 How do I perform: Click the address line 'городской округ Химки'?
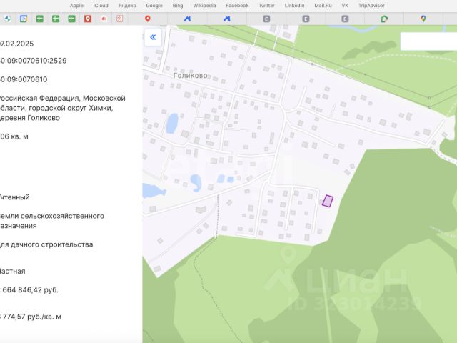click(56, 108)
